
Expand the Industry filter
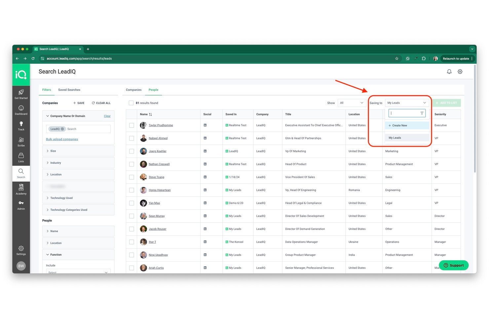pos(78,163)
